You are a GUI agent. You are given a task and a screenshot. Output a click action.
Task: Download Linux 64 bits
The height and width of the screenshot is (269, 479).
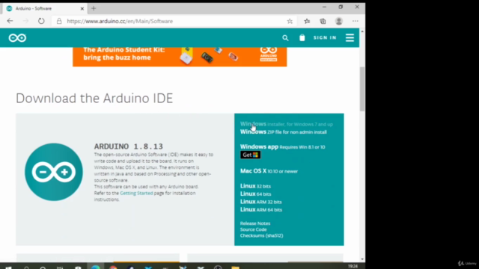tap(255, 194)
